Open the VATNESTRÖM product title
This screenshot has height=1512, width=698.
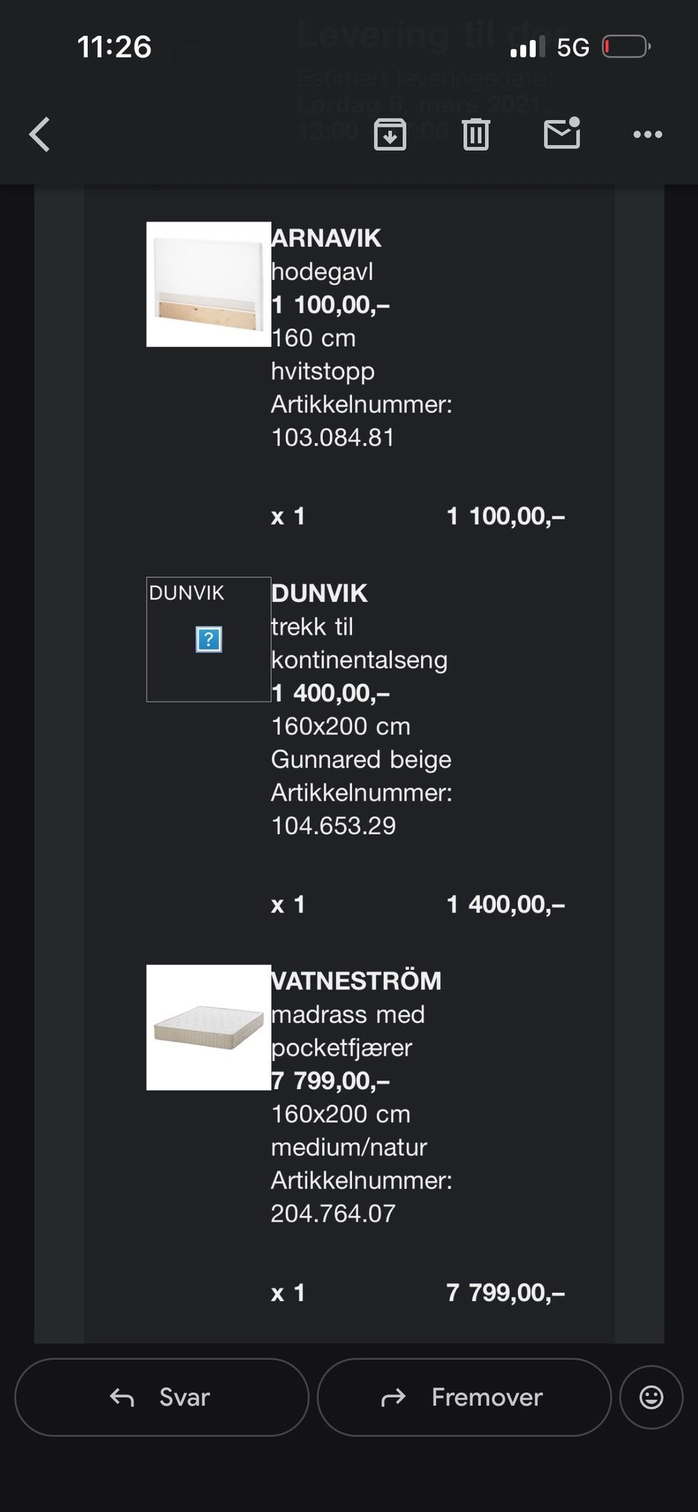pyautogui.click(x=356, y=981)
